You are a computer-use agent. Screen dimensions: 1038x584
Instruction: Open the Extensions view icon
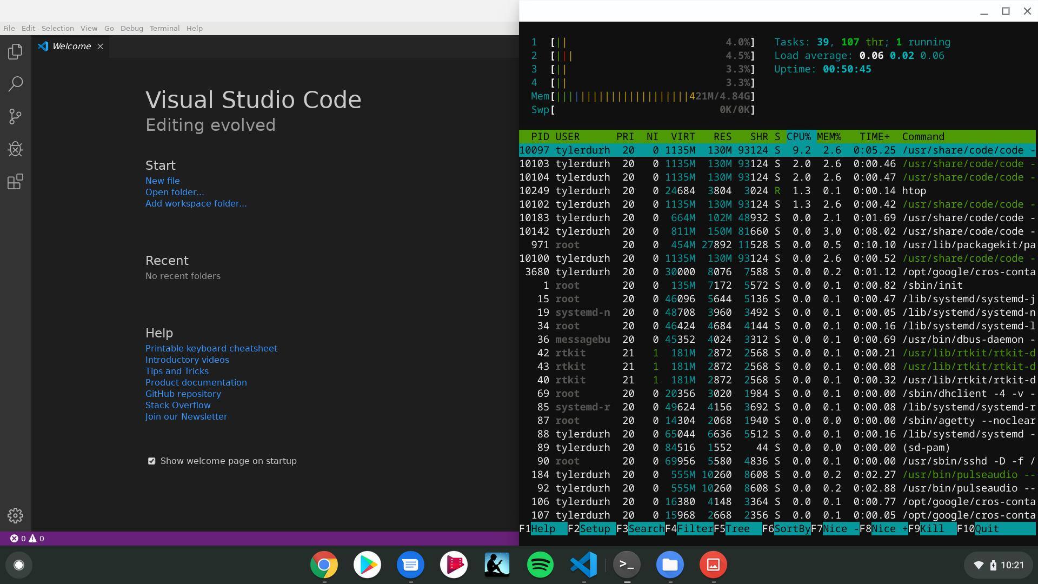(x=15, y=182)
